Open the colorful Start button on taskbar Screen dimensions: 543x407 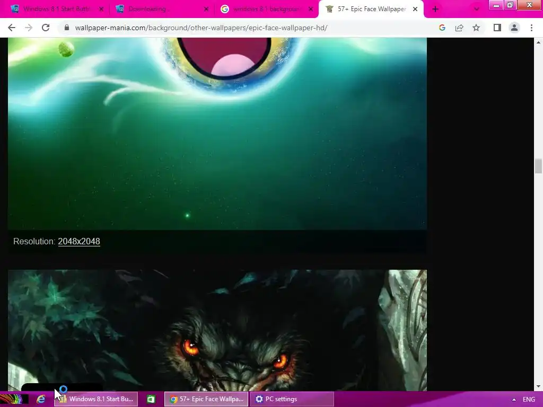[x=14, y=399]
